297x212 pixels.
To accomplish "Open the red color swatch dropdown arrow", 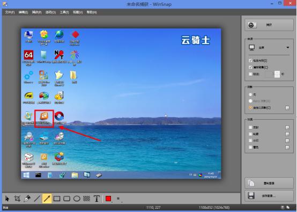I will click(112, 202).
